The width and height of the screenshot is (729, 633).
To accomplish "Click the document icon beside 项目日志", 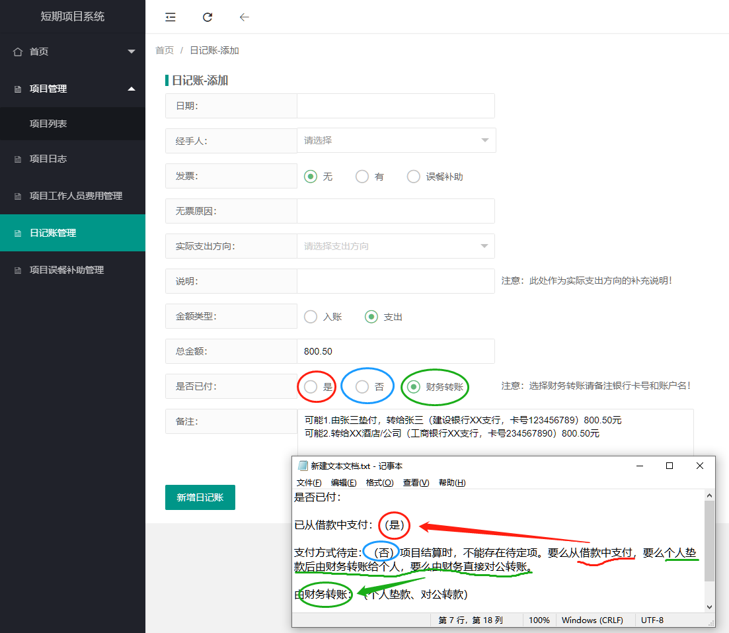I will click(x=18, y=159).
